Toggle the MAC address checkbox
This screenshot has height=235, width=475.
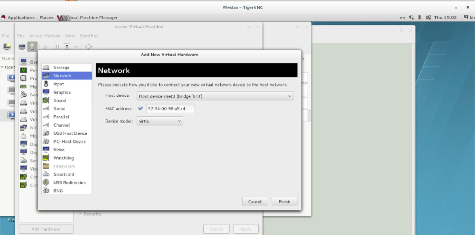point(141,109)
